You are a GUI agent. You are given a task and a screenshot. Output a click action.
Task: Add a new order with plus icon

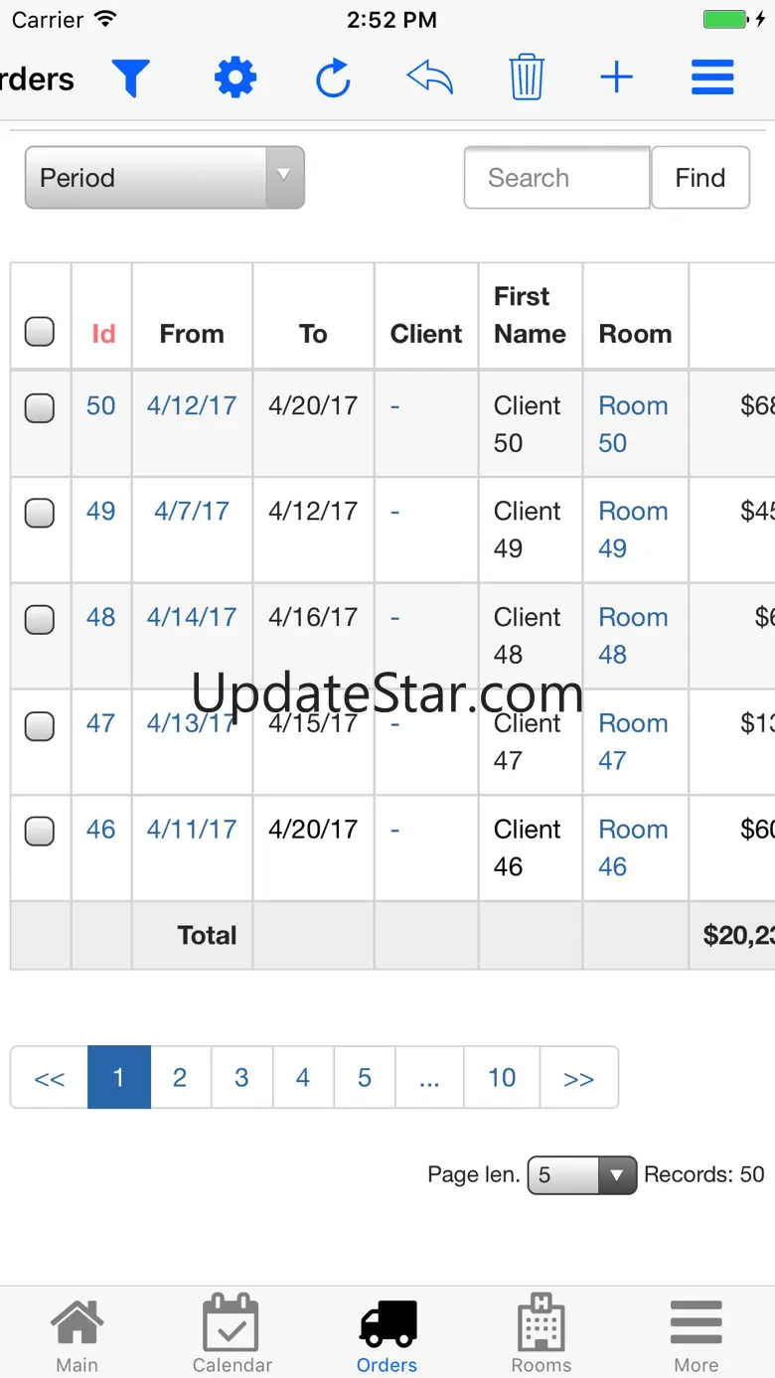(616, 77)
